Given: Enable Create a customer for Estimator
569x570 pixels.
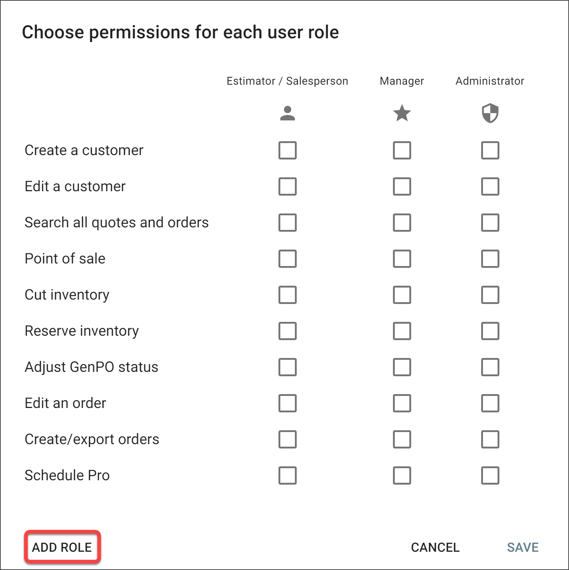Looking at the screenshot, I should point(287,150).
